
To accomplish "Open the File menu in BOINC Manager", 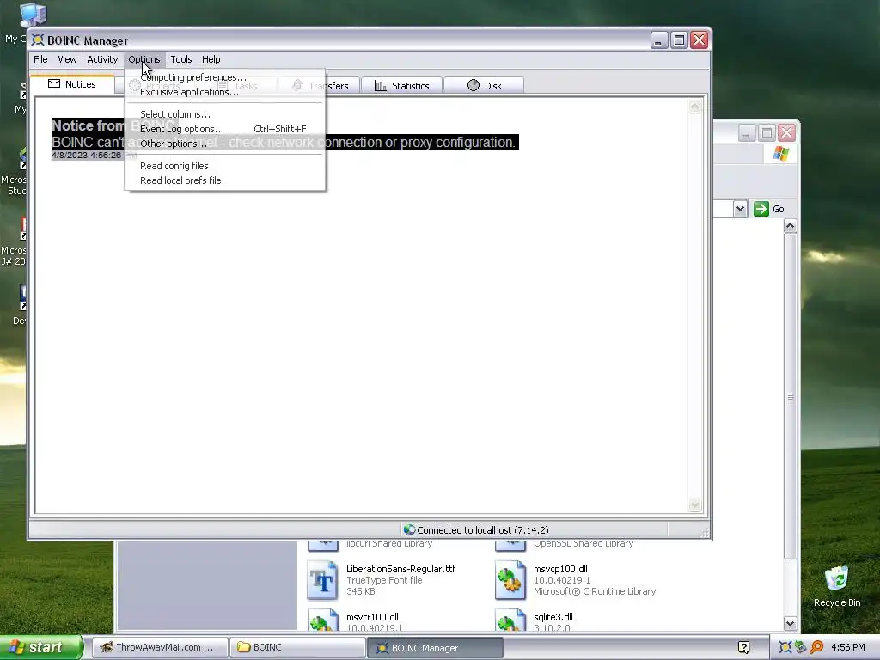I will pos(40,59).
